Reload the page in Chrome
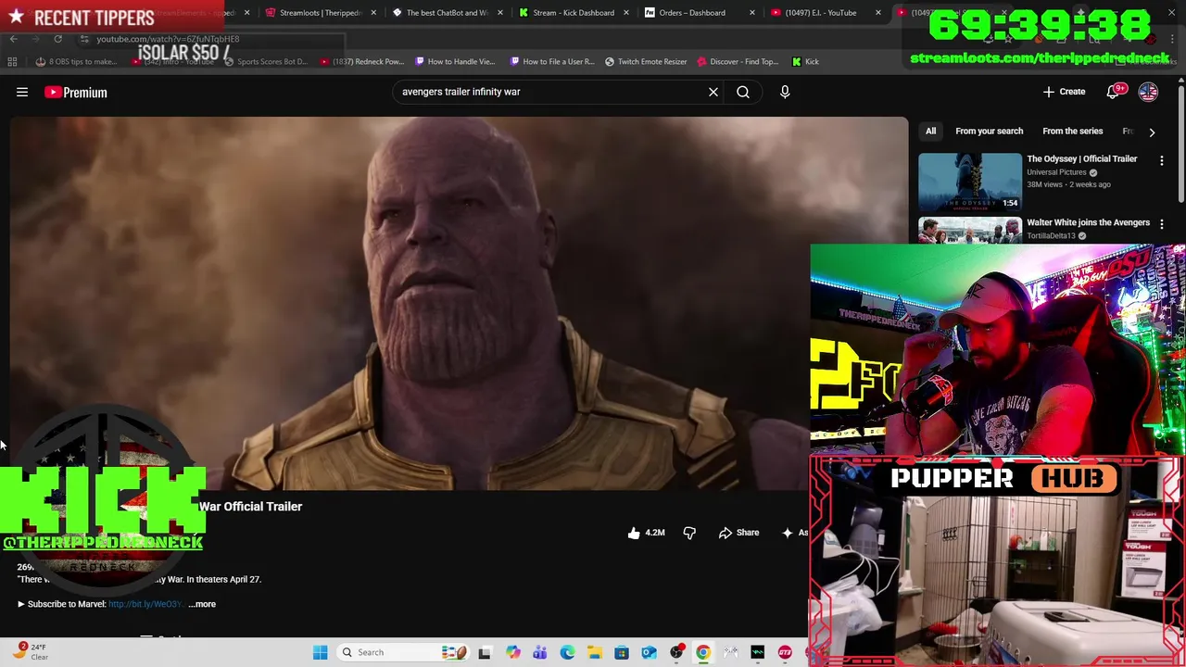 (57, 39)
